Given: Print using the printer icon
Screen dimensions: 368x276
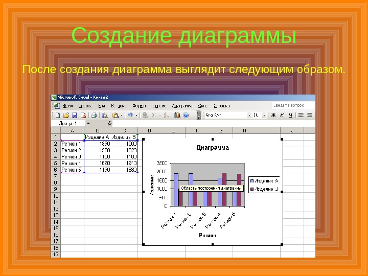Looking at the screenshot, I should click(x=94, y=115).
